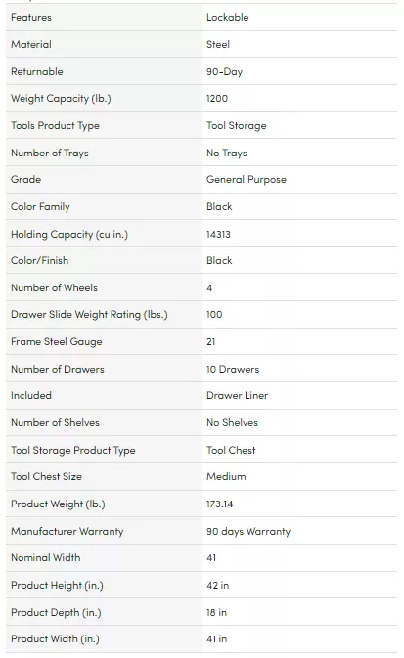Click the 90 days Warranty value
Viewport: 404px width, 658px height.
248,531
